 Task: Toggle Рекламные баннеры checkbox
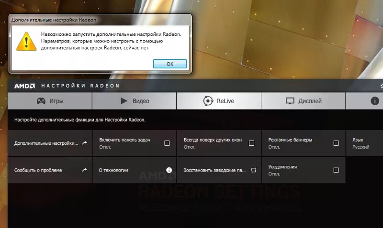pos(336,143)
